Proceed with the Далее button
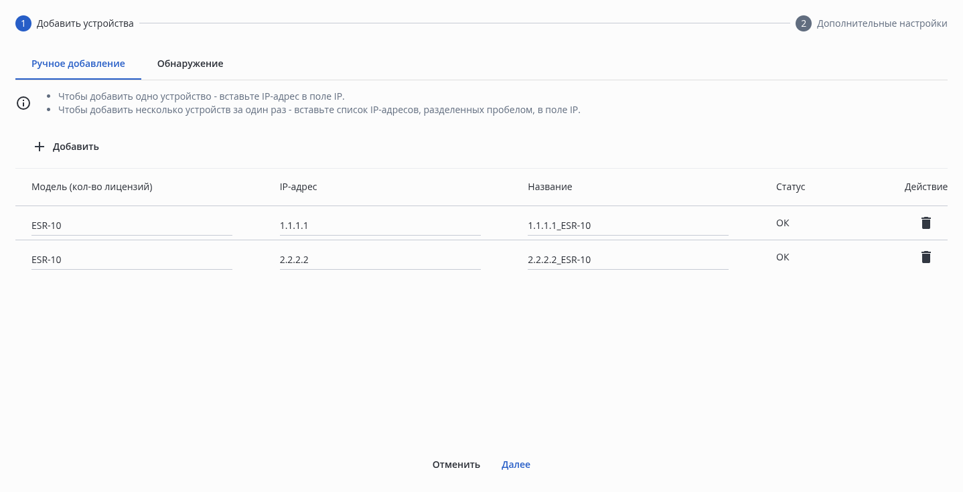The image size is (963, 492). pos(516,465)
